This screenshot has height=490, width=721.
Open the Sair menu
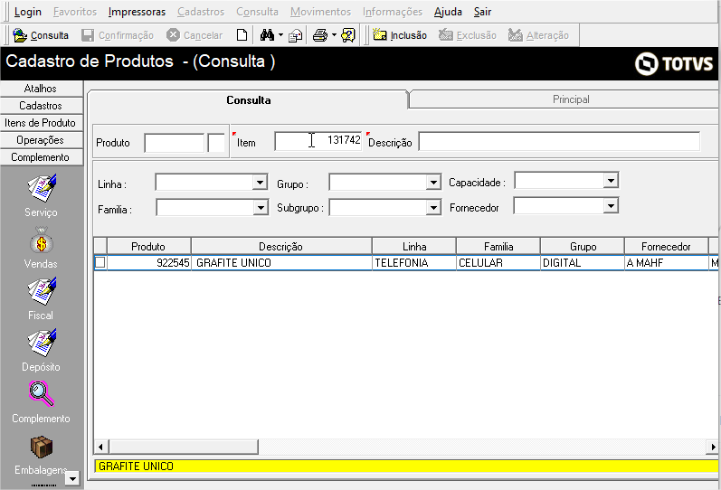(482, 12)
